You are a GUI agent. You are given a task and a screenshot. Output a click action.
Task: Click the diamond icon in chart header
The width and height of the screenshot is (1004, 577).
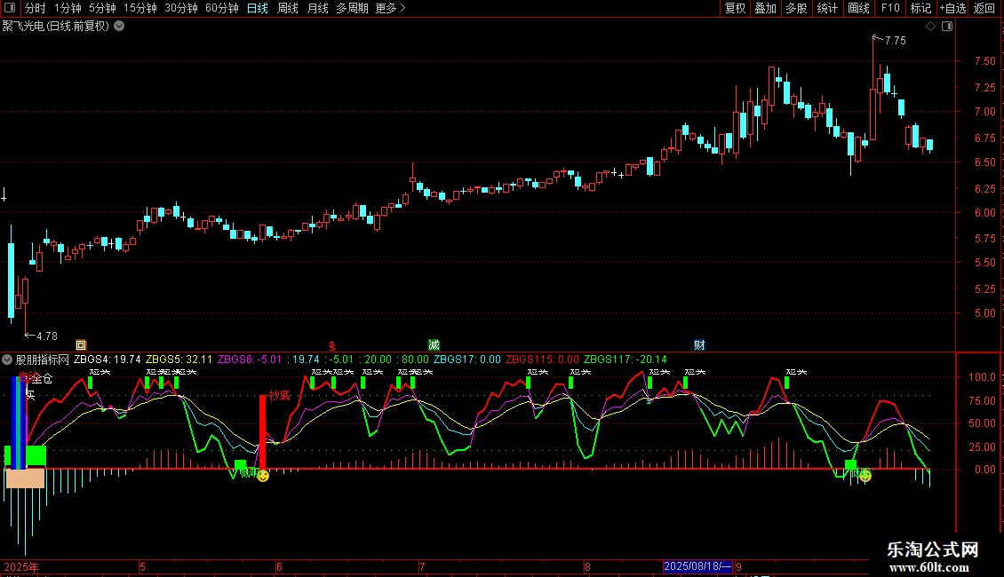click(930, 27)
